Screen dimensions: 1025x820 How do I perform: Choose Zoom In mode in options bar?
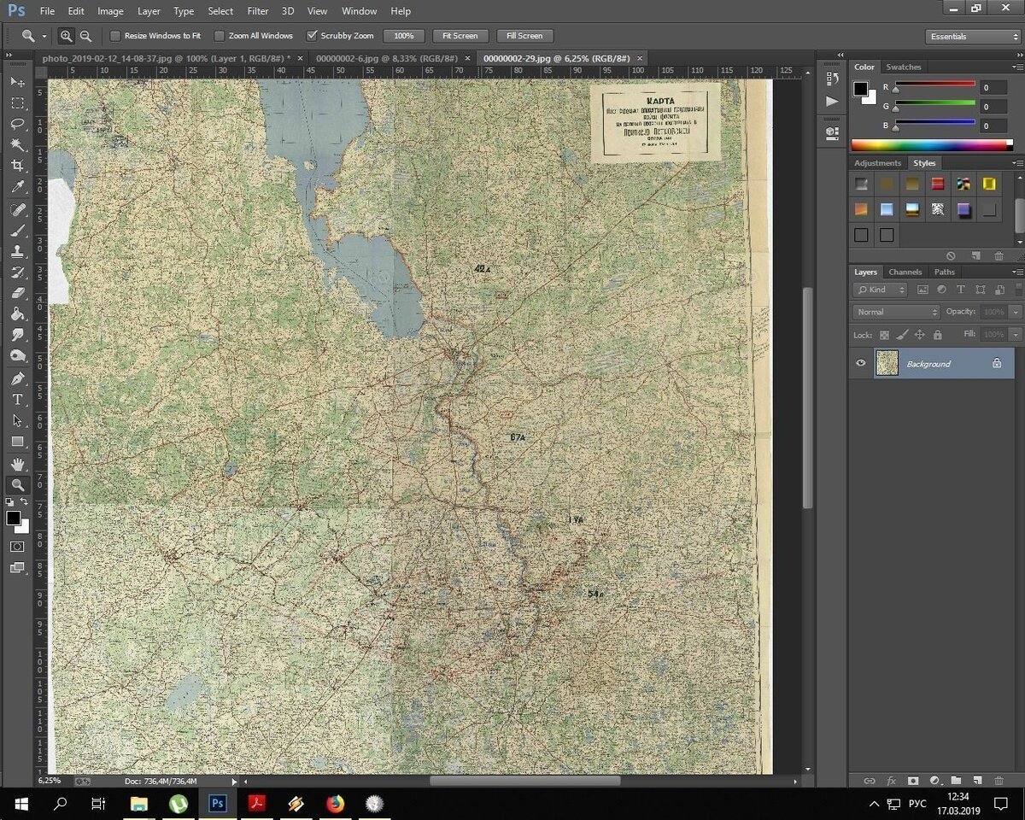tap(66, 36)
